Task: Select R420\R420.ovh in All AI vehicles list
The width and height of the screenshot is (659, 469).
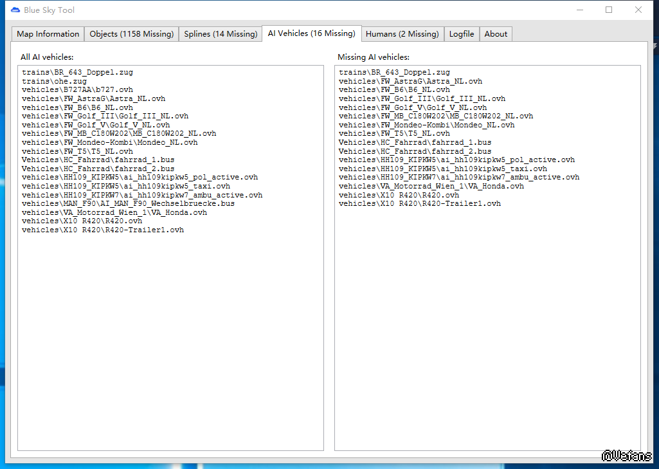Action: (82, 221)
